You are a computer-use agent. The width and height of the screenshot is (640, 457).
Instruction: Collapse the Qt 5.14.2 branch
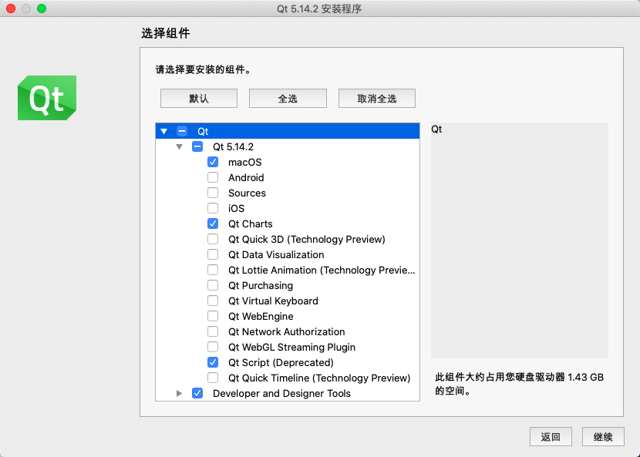[179, 147]
